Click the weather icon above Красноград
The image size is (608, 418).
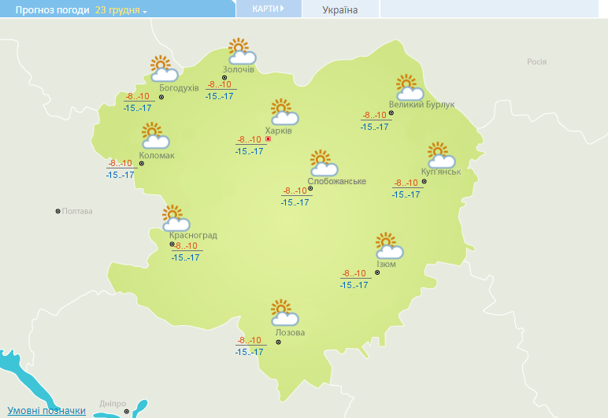[174, 217]
